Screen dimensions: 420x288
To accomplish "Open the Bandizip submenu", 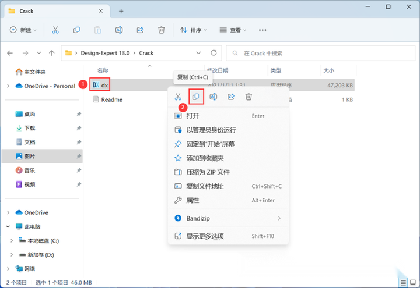I will [x=228, y=218].
